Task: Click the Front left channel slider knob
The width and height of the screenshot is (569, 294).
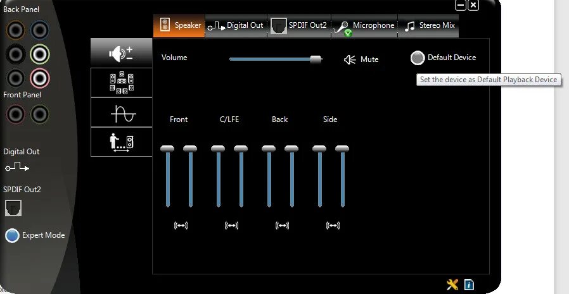Action: [167, 149]
